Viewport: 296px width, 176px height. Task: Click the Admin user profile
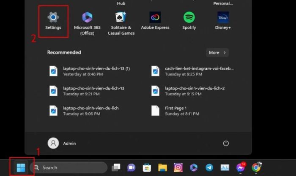(62, 144)
